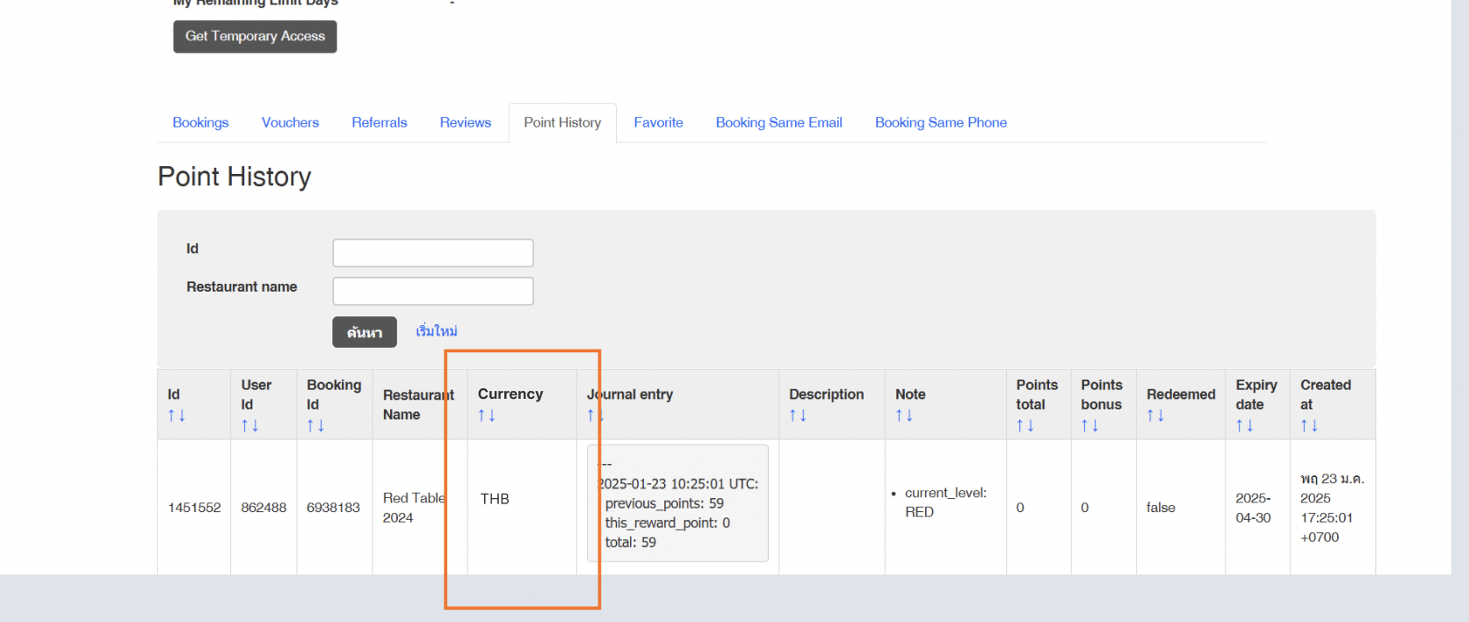
Task: Sort table by Id column arrows
Action: (x=177, y=416)
